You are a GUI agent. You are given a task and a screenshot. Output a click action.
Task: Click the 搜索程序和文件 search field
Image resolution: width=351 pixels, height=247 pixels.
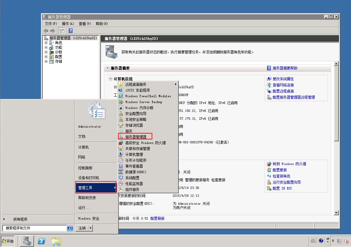pyautogui.click(x=35, y=228)
